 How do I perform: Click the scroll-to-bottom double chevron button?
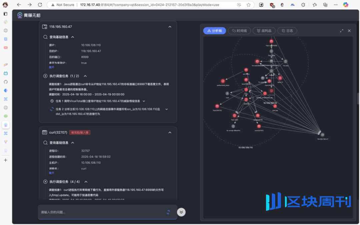tap(181, 212)
